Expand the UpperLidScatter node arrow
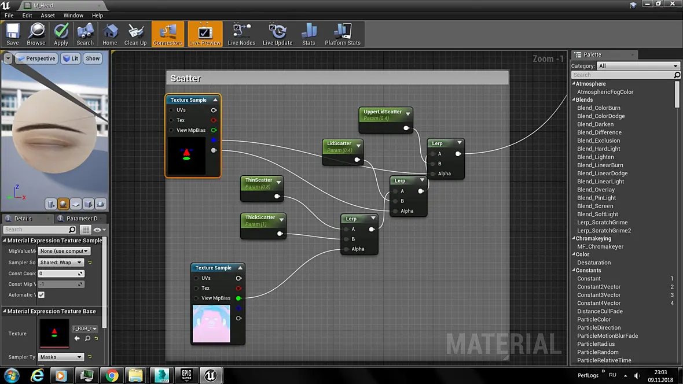The width and height of the screenshot is (683, 384). click(x=408, y=113)
